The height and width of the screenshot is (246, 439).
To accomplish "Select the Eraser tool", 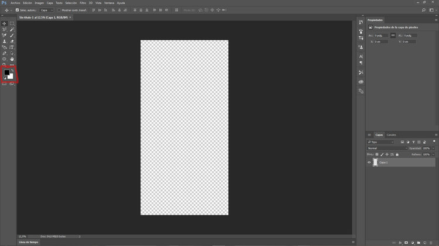I will tap(12, 41).
